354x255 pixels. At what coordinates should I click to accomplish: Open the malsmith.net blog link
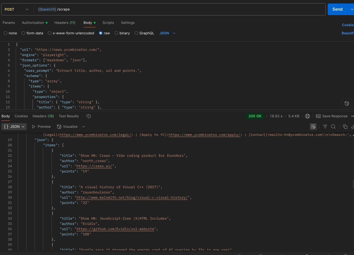[132, 198]
